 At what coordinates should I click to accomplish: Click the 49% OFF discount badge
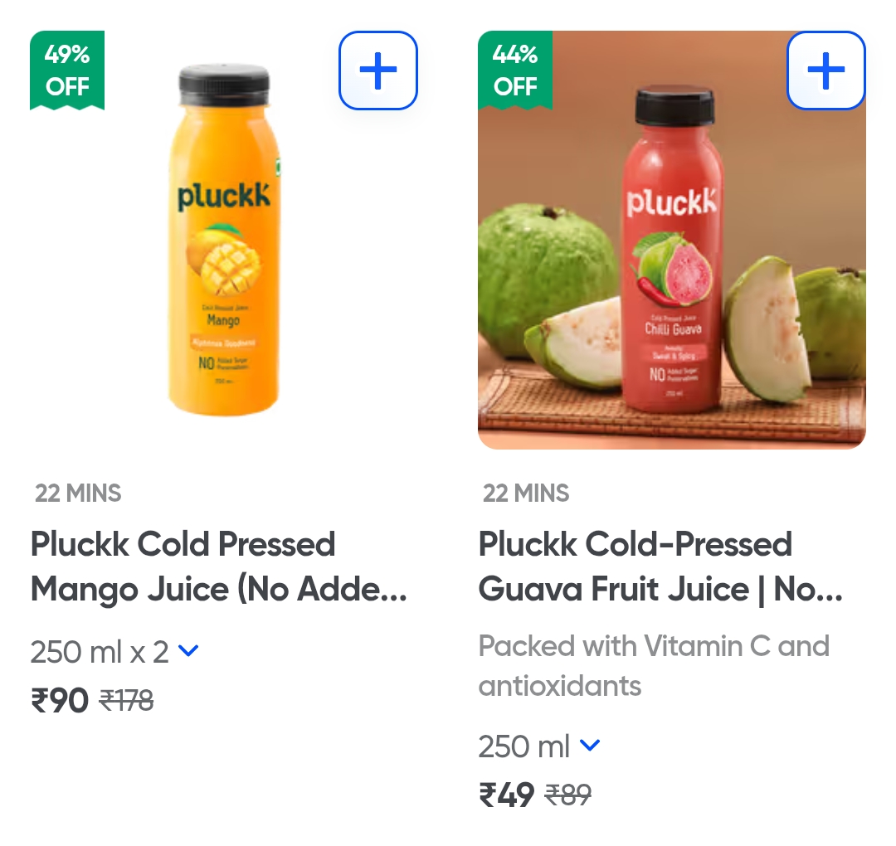[x=67, y=70]
